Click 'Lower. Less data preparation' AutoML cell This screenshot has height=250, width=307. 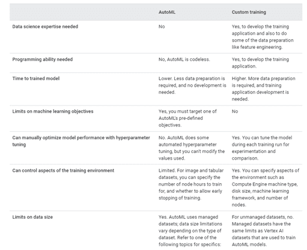192,86
